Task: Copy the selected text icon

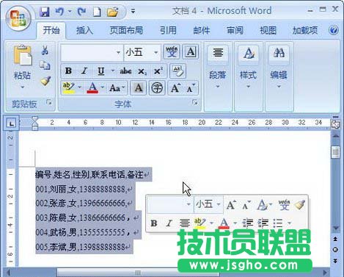Action: [x=45, y=65]
